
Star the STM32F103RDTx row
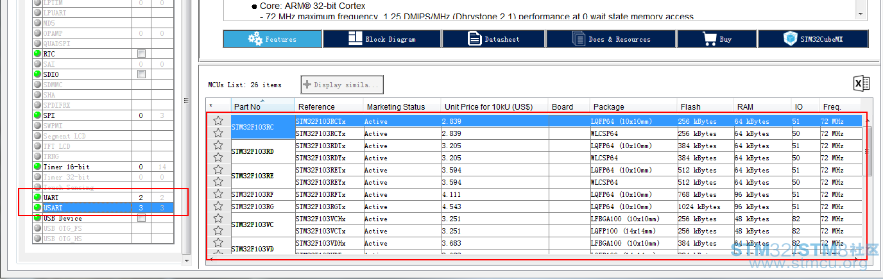pyautogui.click(x=218, y=145)
